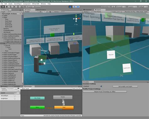The height and width of the screenshot is (119, 149).
Task: Toggle Mute Audio in Game view
Action: [x=140, y=12]
